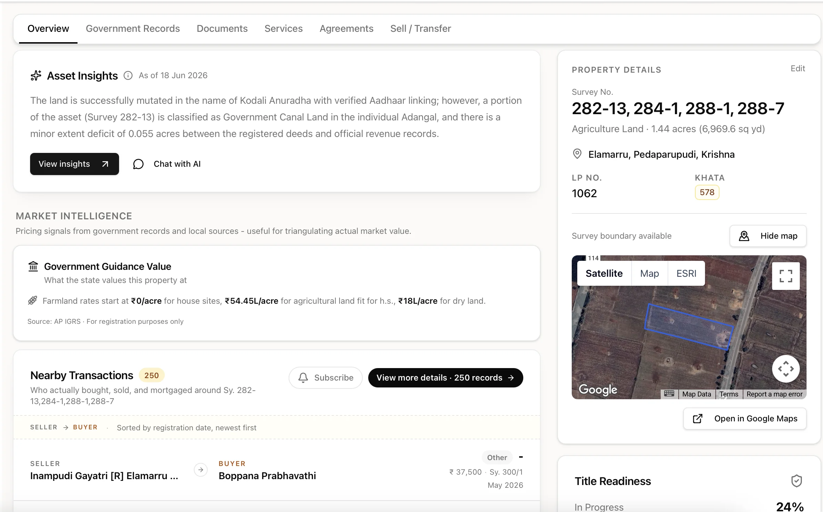Click the Other transaction type tag
Viewport: 823px width, 512px height.
pos(497,457)
